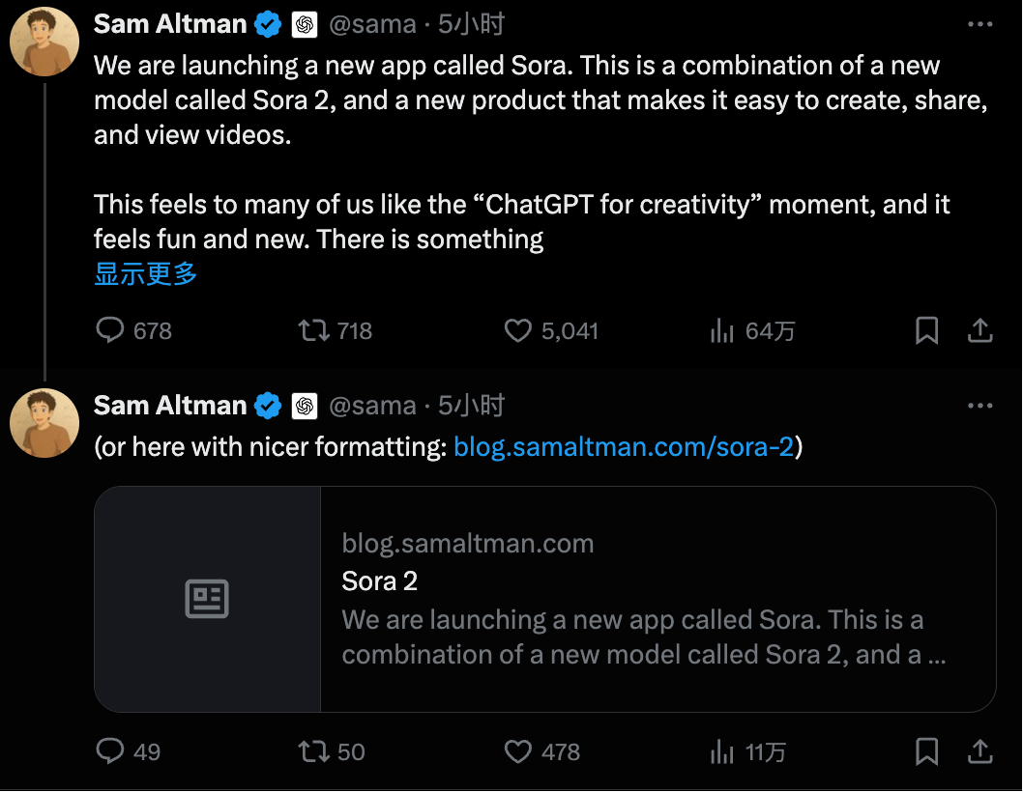Click Sam Altman's avatar on first tweet
Image resolution: width=1023 pixels, height=792 pixels.
(44, 42)
